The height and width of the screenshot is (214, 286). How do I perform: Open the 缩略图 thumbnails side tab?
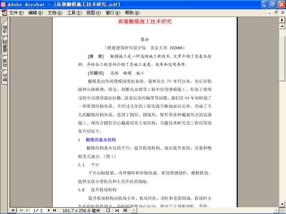tap(5, 46)
